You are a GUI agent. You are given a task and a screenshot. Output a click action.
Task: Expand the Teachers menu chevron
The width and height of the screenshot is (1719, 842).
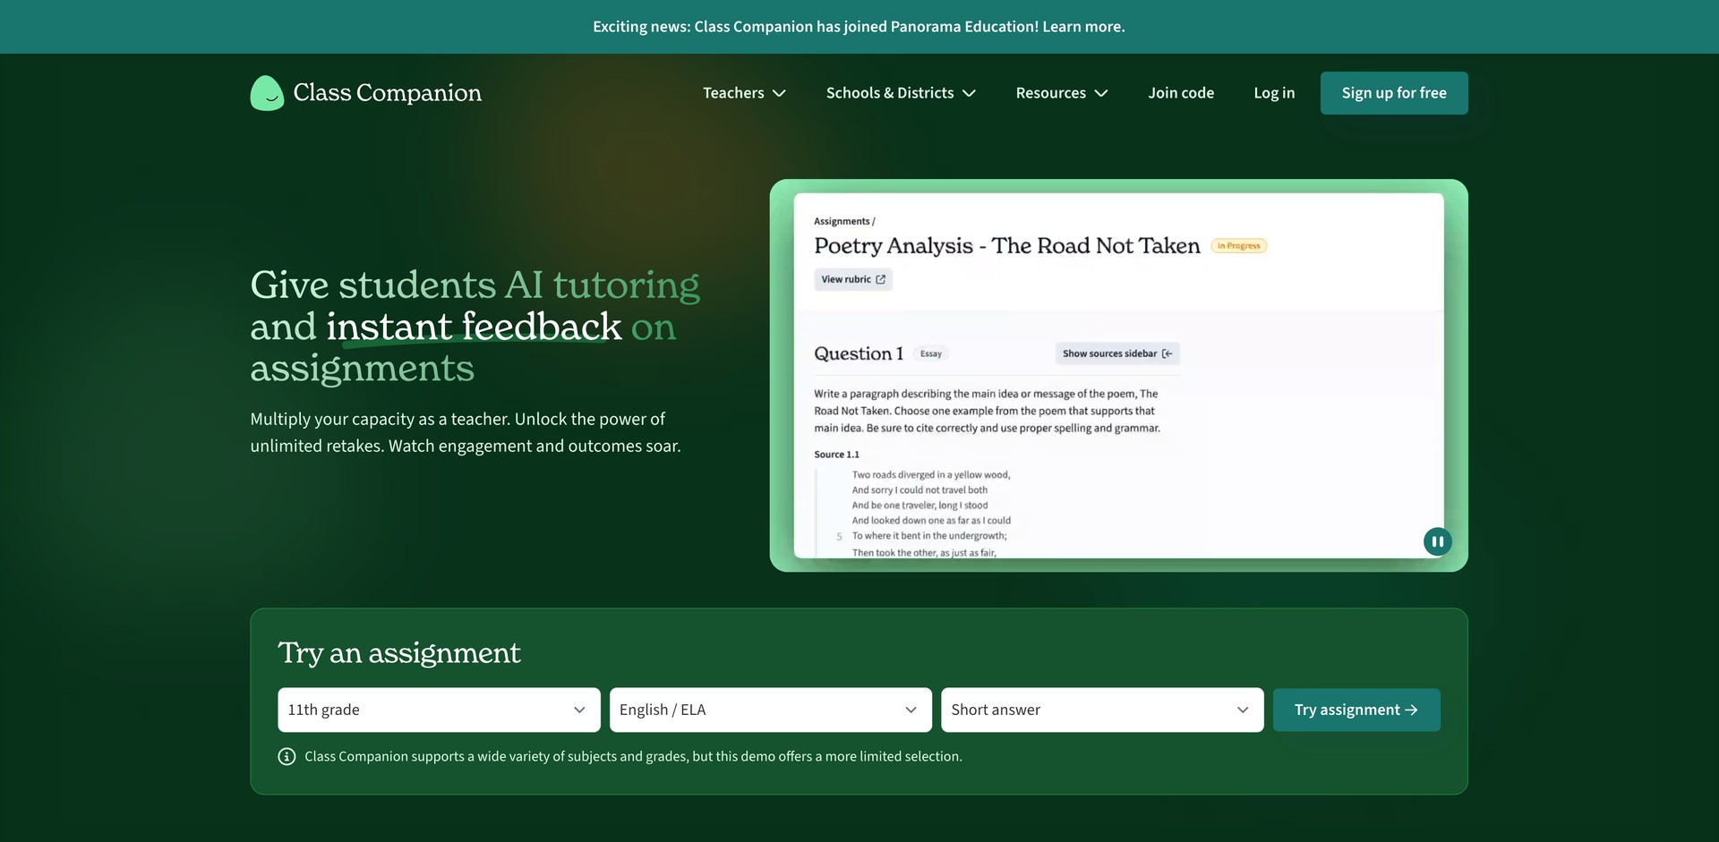tap(779, 93)
